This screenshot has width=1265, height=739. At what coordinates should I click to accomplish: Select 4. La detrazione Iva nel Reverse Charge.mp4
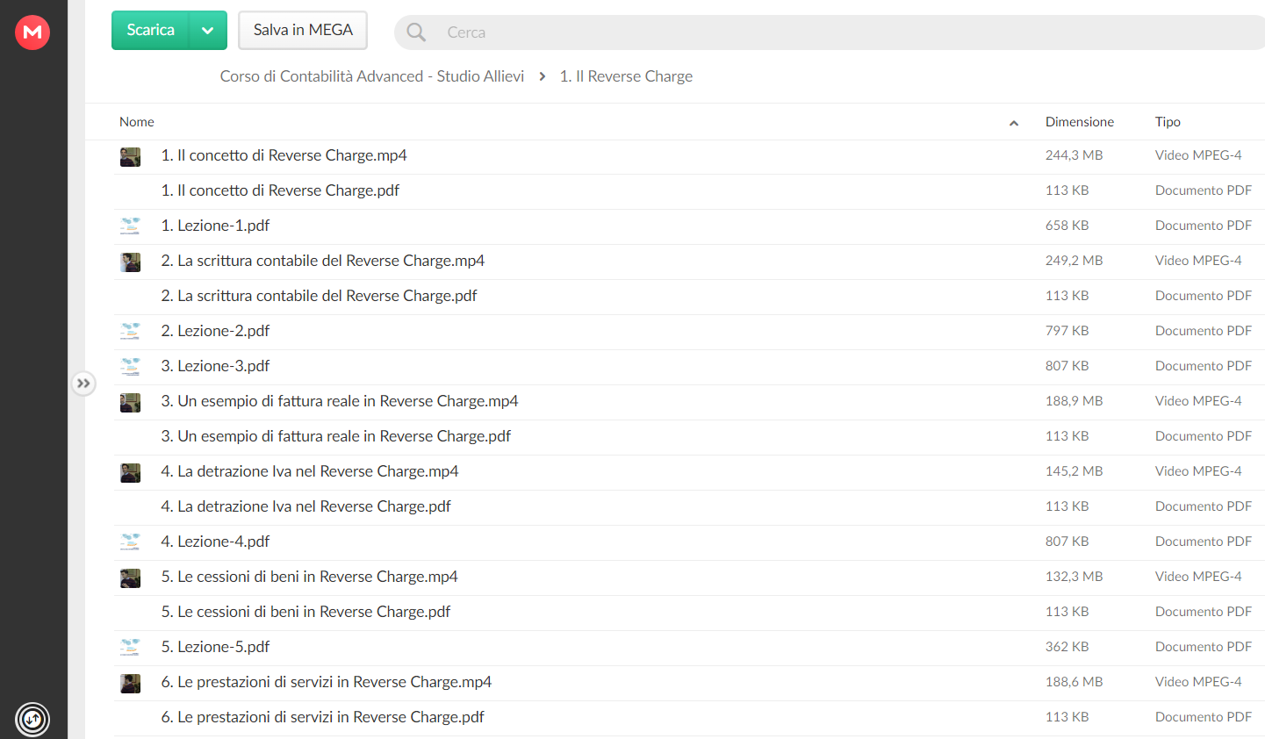coord(310,471)
